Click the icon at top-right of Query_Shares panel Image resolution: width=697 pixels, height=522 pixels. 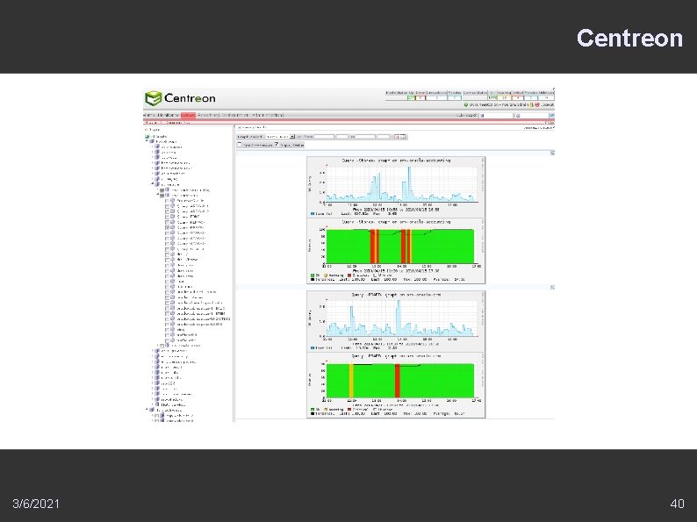552,153
